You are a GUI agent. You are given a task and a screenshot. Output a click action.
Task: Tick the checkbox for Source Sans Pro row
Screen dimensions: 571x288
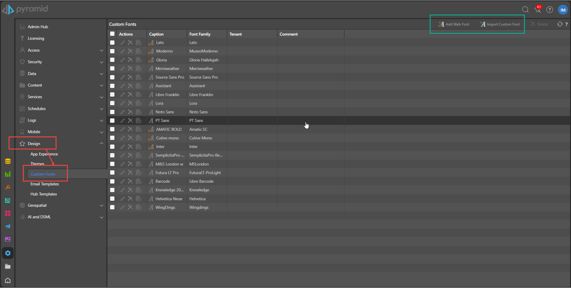click(112, 77)
